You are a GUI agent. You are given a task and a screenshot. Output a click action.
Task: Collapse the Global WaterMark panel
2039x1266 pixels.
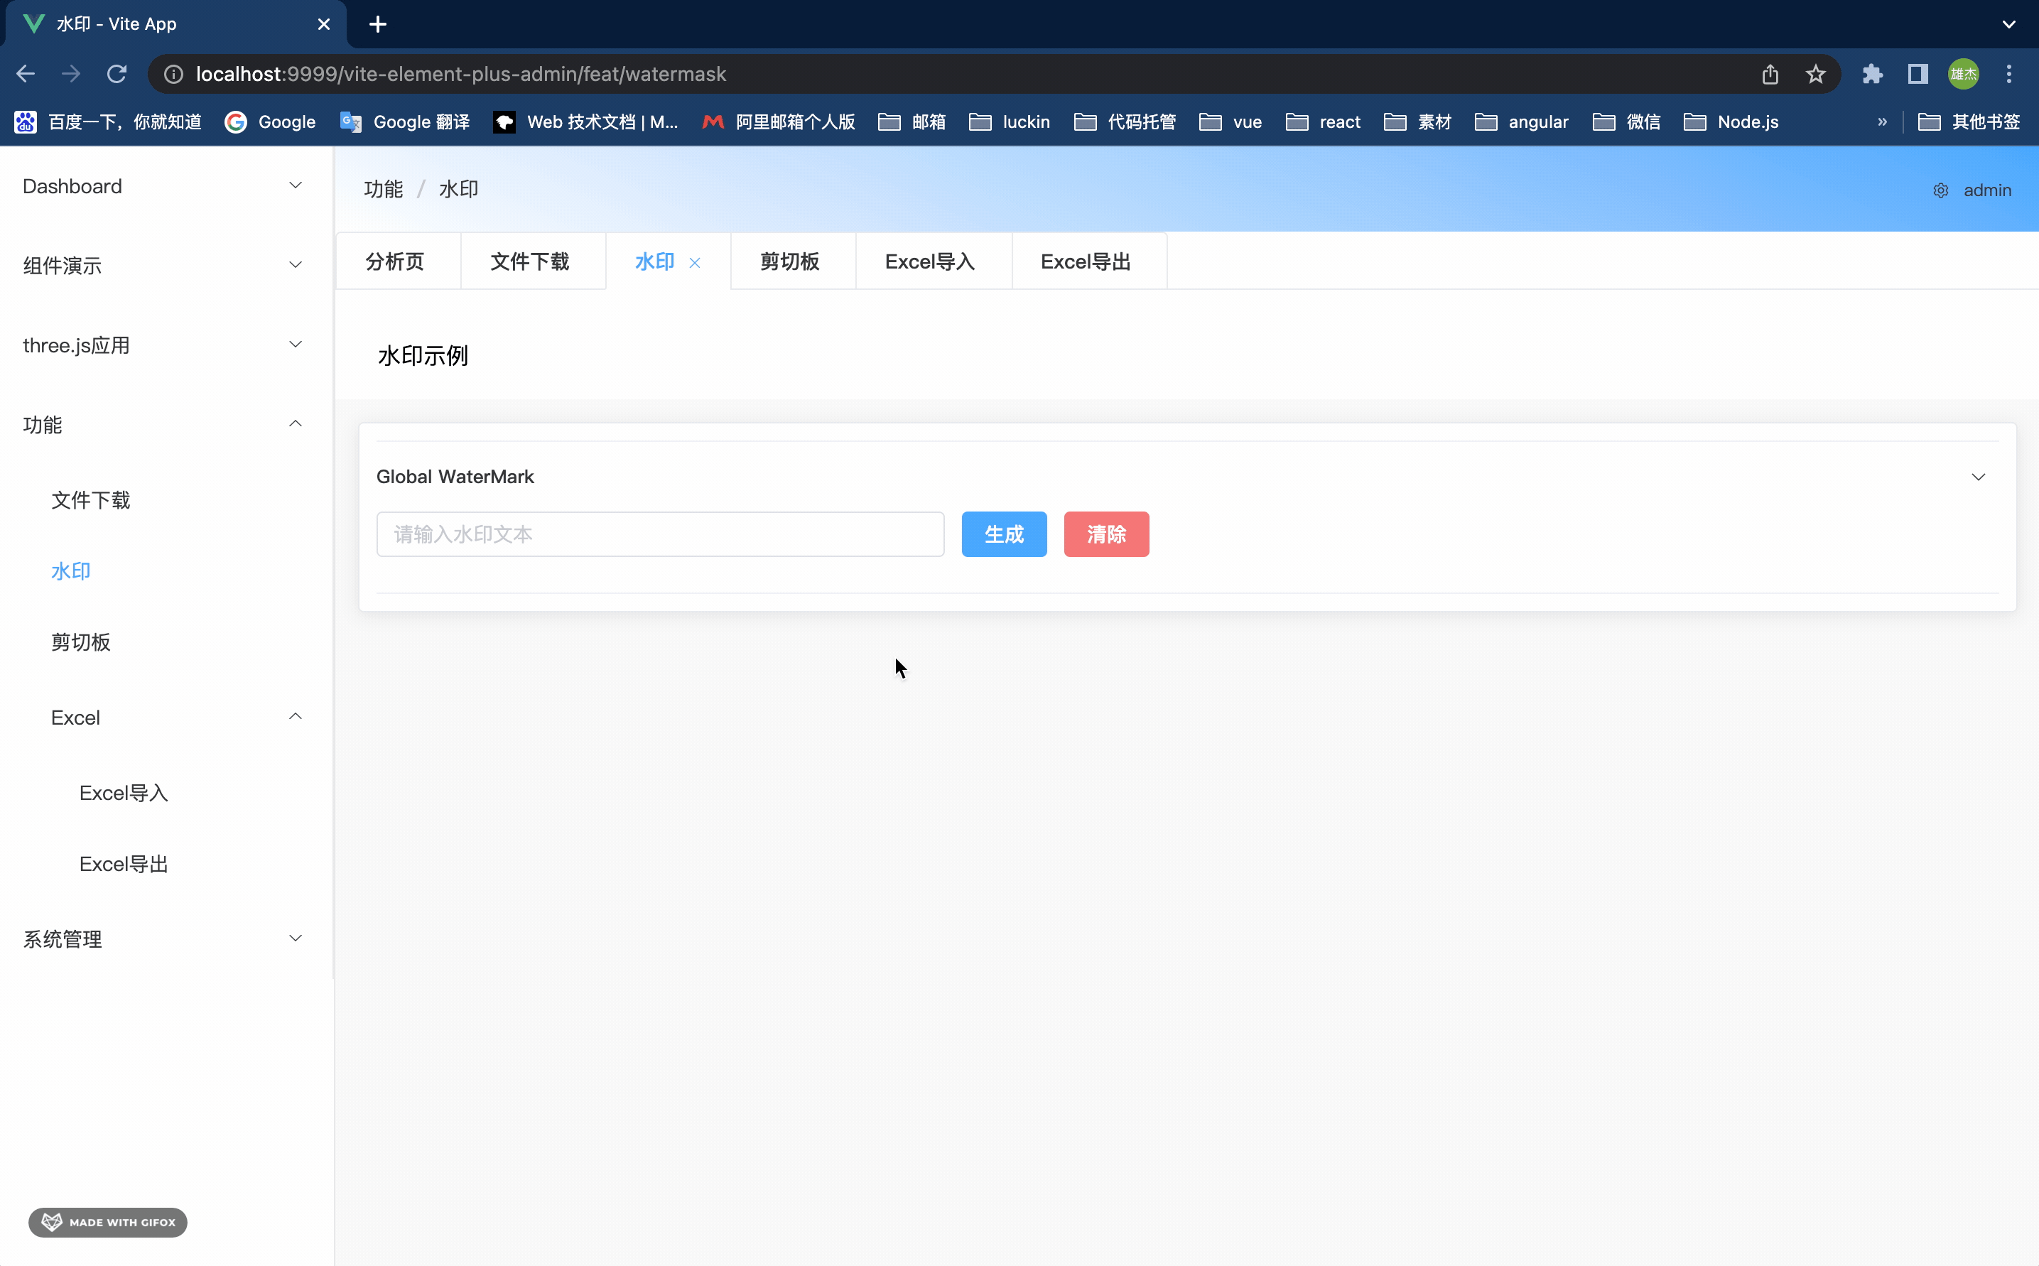(1978, 477)
